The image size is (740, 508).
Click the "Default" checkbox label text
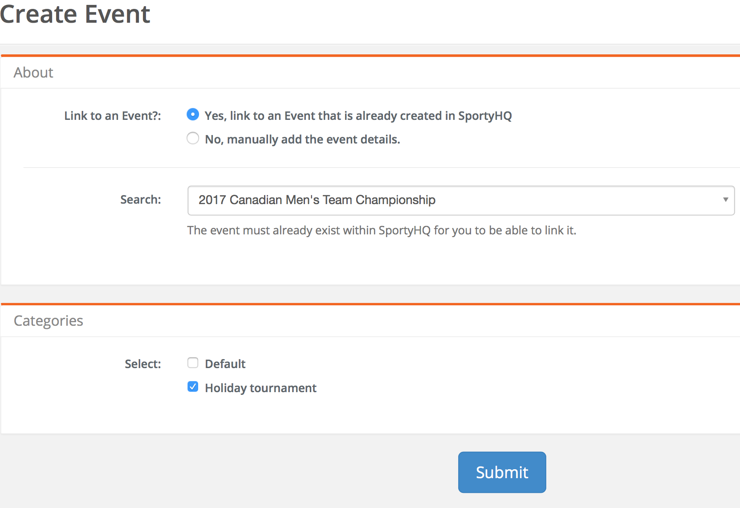(x=225, y=364)
